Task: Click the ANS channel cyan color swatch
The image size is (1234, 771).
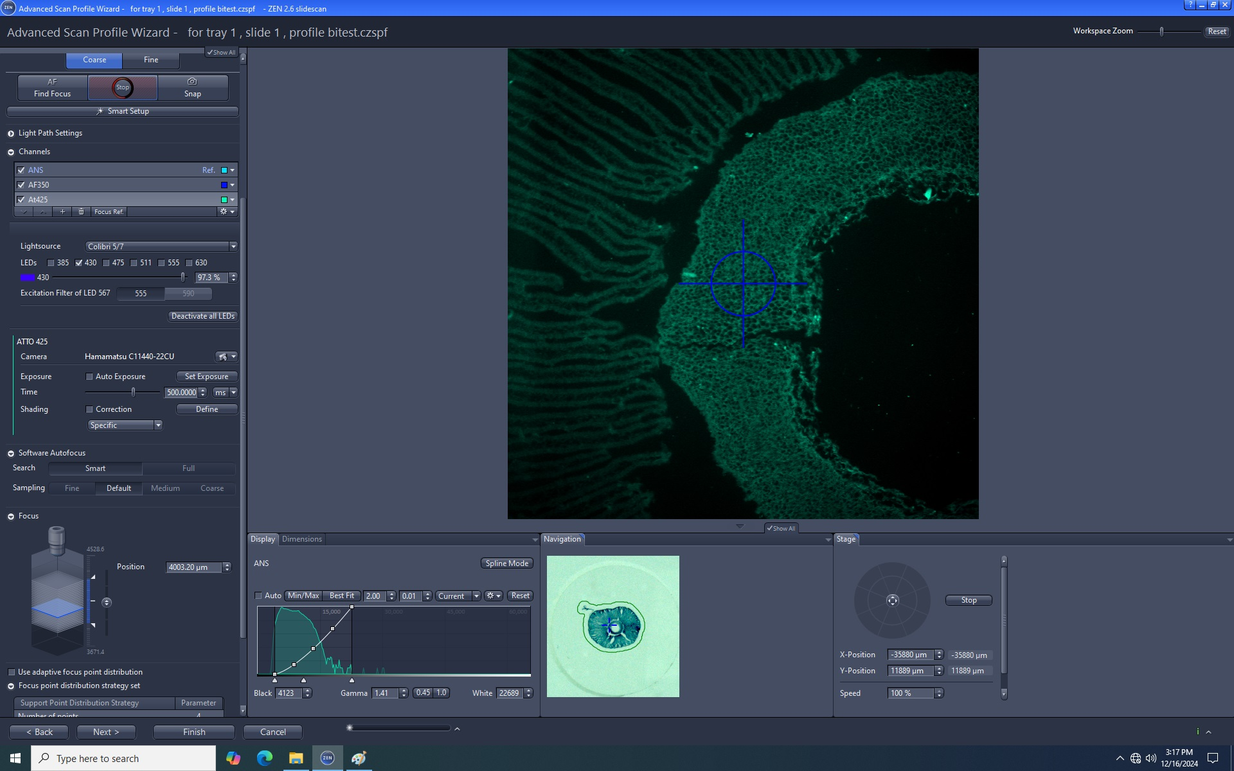Action: click(224, 170)
